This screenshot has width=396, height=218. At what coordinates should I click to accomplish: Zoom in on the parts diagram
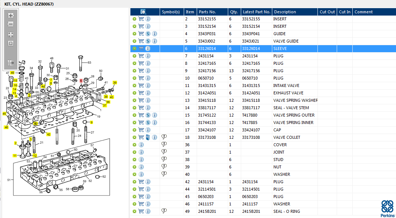[11, 16]
